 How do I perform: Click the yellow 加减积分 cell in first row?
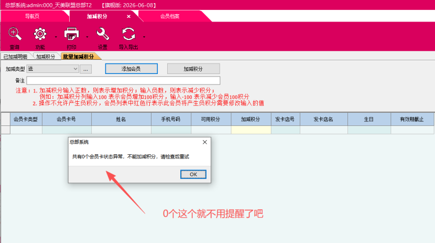point(251,130)
